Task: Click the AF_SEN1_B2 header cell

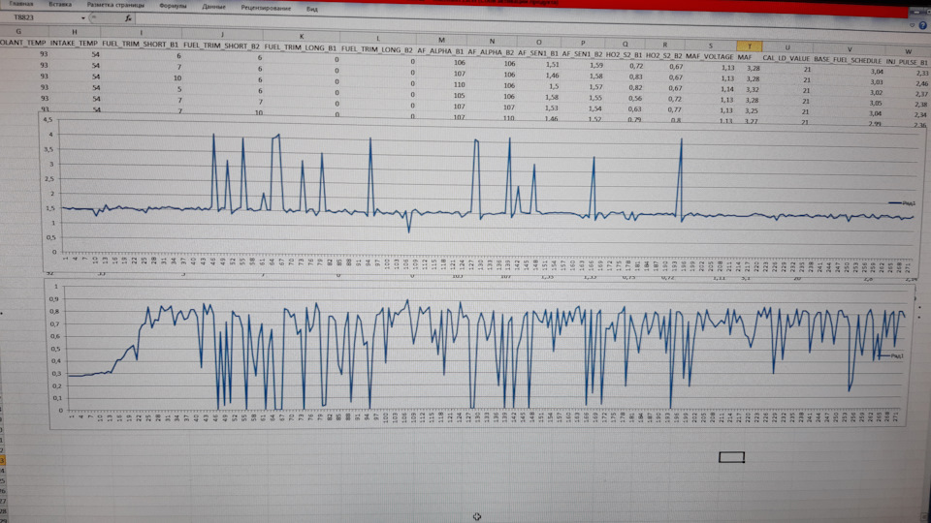Action: (x=582, y=54)
